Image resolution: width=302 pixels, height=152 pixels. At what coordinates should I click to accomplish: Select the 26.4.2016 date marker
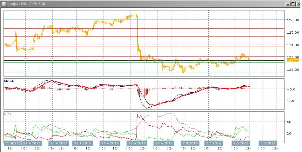[x=83, y=143]
